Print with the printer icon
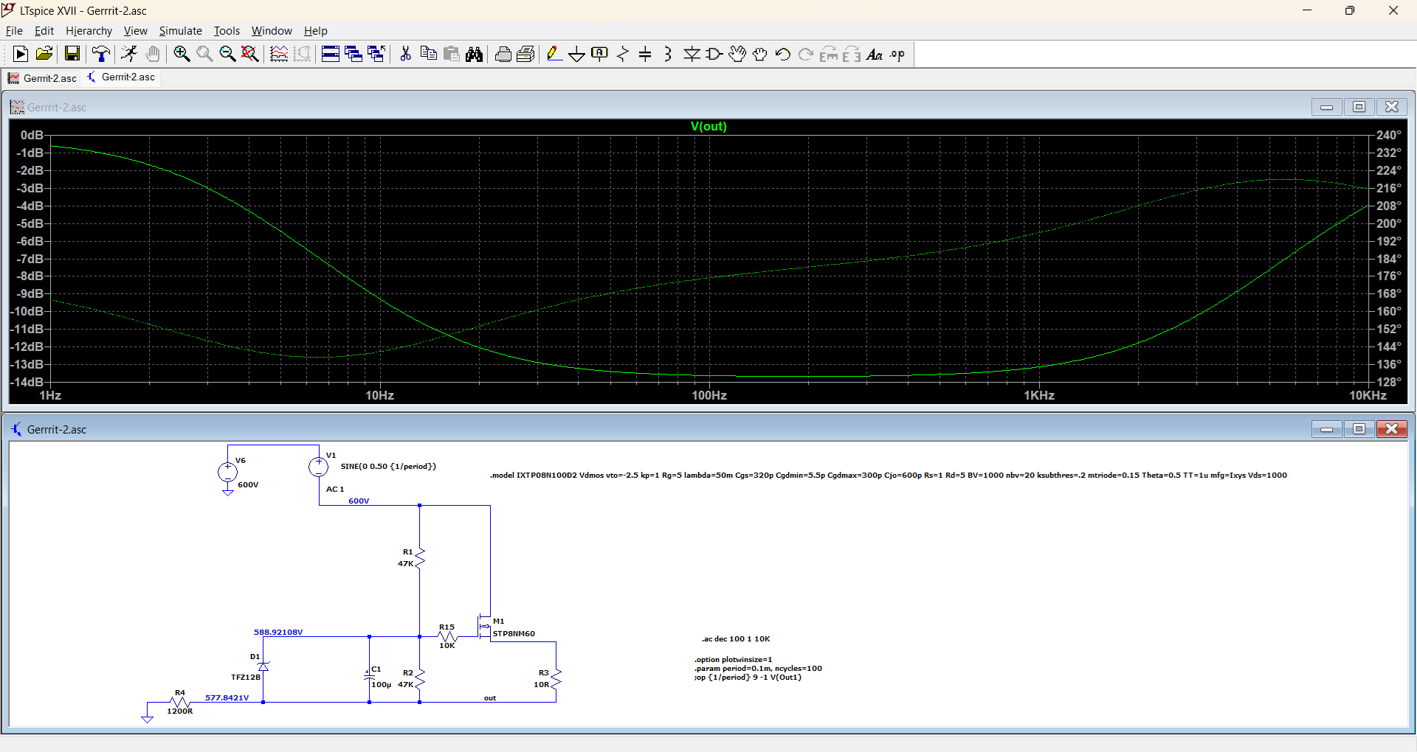This screenshot has height=752, width=1417. coord(503,54)
